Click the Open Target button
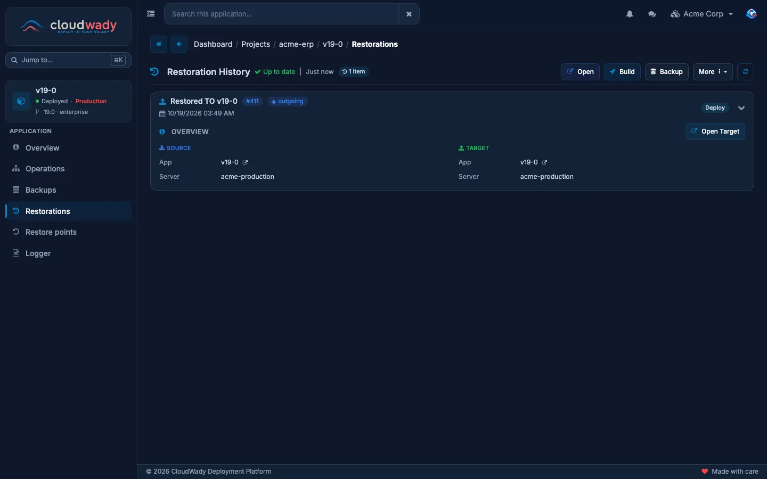 point(715,131)
